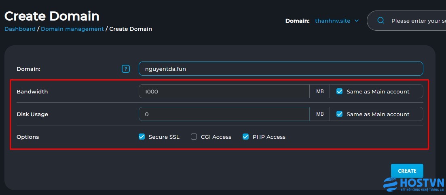Enable the CGI Access checkbox

pos(194,137)
